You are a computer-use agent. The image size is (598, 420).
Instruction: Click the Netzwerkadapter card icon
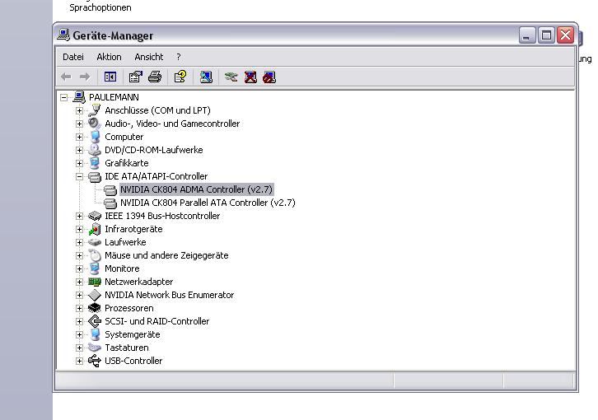pyautogui.click(x=95, y=282)
